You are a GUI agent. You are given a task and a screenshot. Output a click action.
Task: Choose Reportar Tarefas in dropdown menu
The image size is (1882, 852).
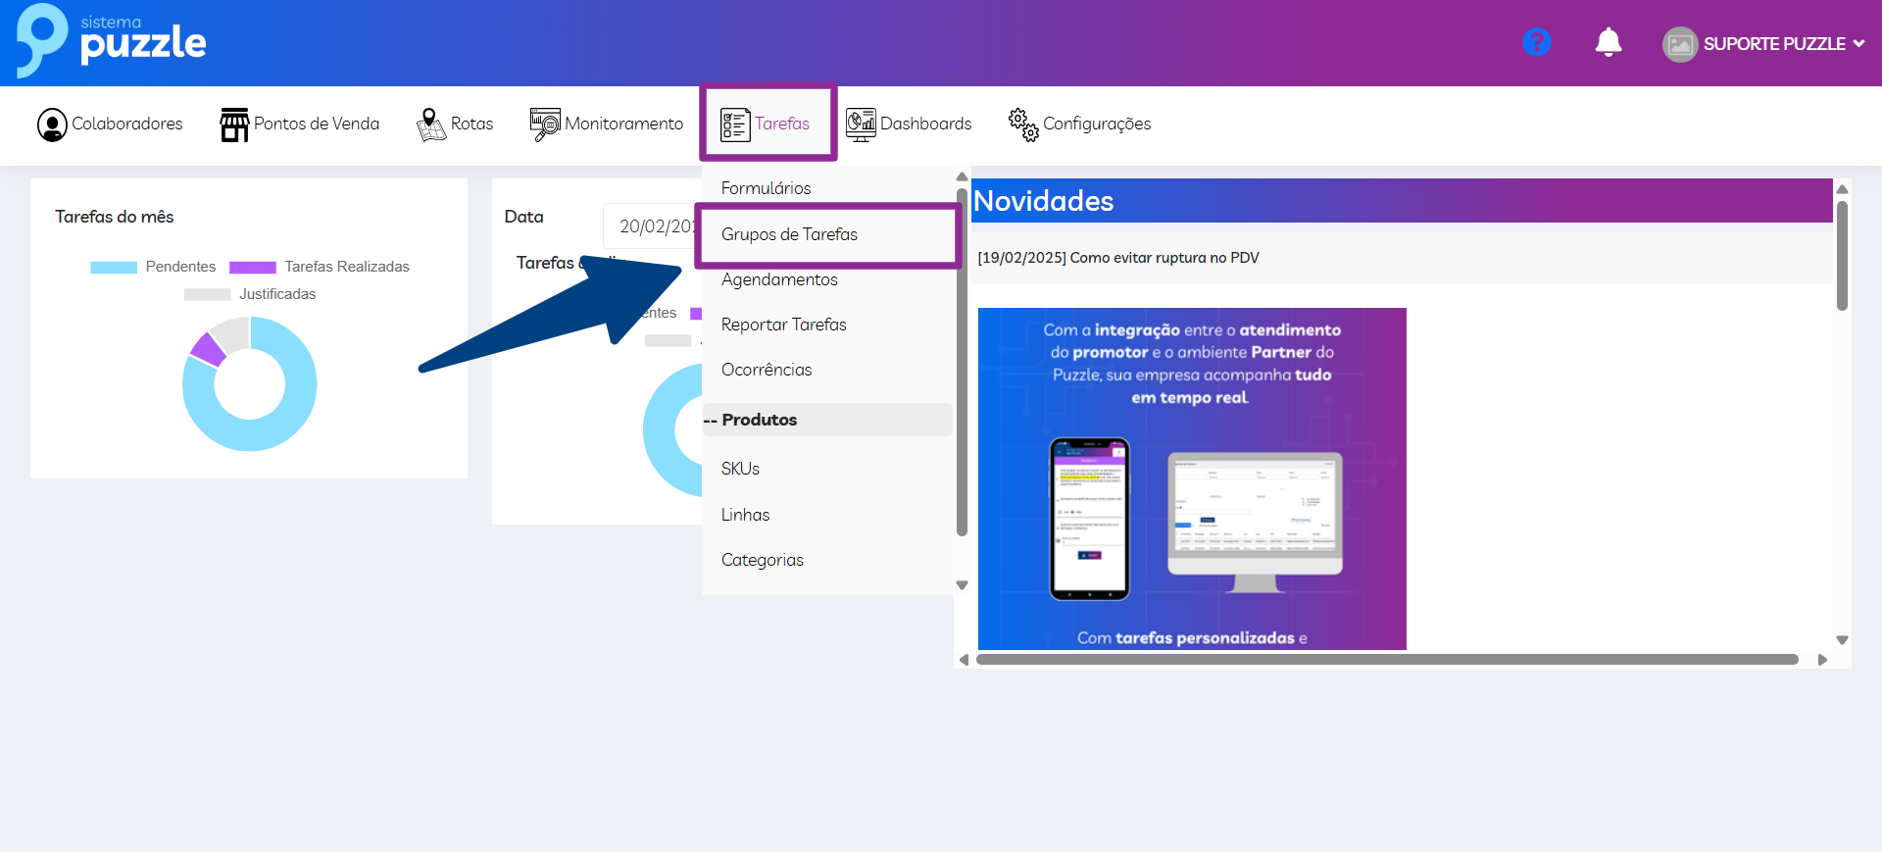[x=783, y=325]
